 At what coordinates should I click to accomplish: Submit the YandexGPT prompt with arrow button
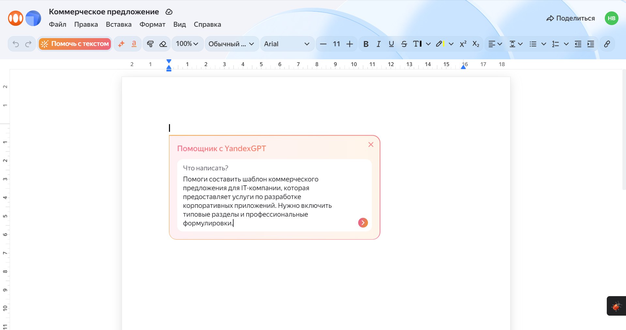point(362,223)
